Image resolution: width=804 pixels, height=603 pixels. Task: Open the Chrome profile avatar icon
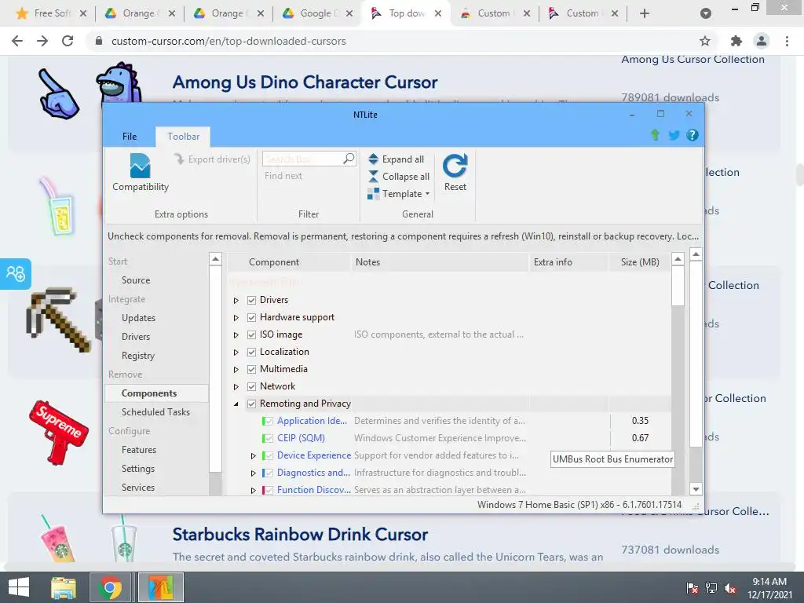tap(762, 41)
